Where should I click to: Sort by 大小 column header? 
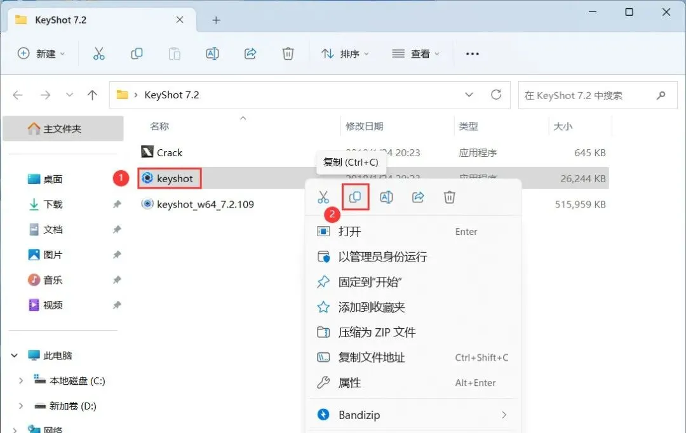point(563,126)
